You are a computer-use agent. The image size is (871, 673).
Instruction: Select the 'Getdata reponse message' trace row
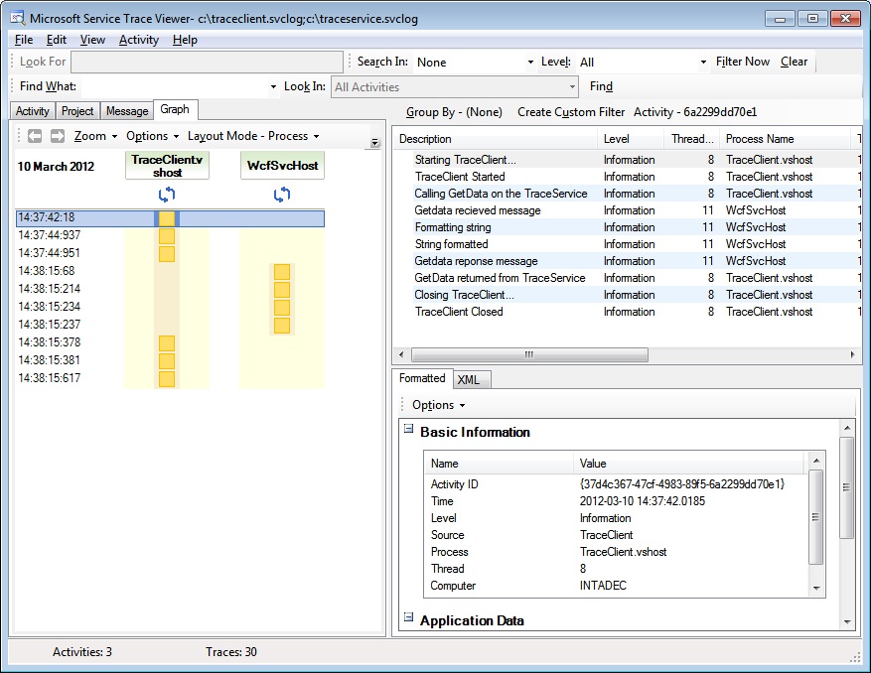(x=628, y=261)
